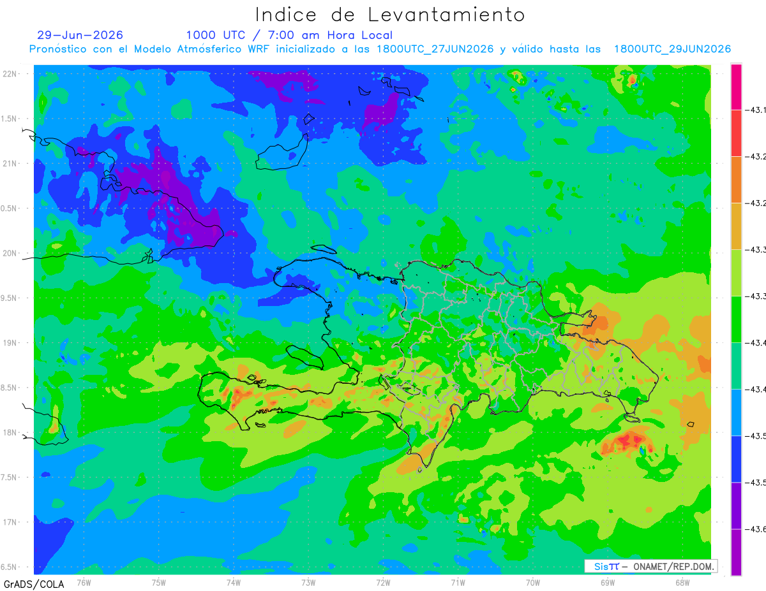Select the teal-green swatch in the color bar
Screen dimensions: 766x591
tap(736, 366)
